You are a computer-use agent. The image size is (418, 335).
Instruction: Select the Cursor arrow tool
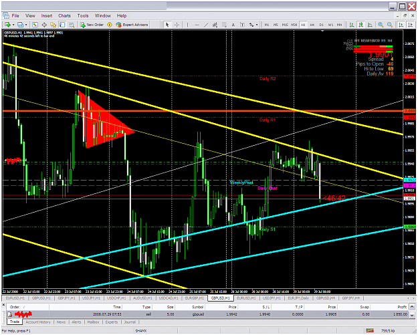[167, 25]
